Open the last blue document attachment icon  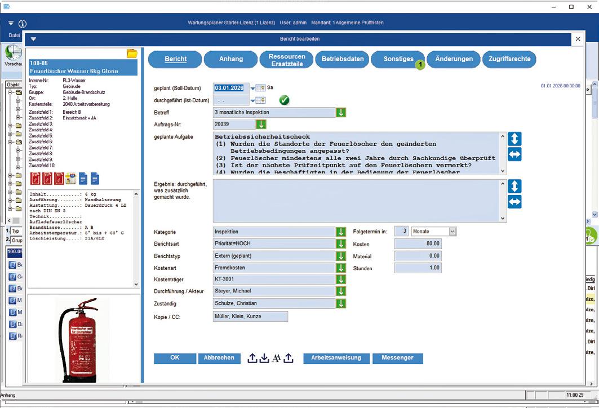[x=95, y=179]
